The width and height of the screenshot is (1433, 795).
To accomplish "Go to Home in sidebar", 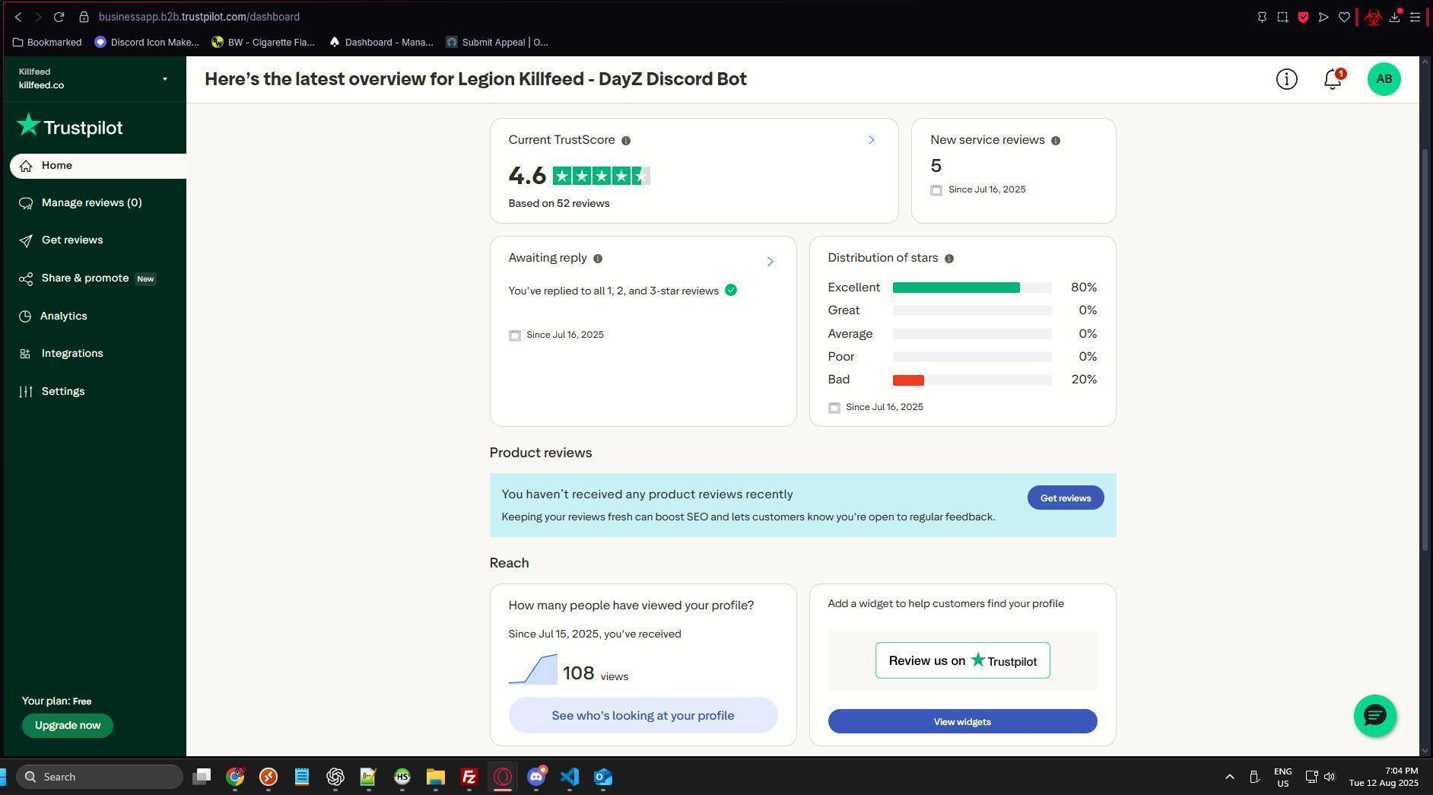I will 98,166.
